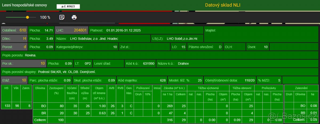The height and width of the screenshot is (124, 320).
Task: Click the Oddělení Plocha value 14.71
Action: click(x=48, y=30)
